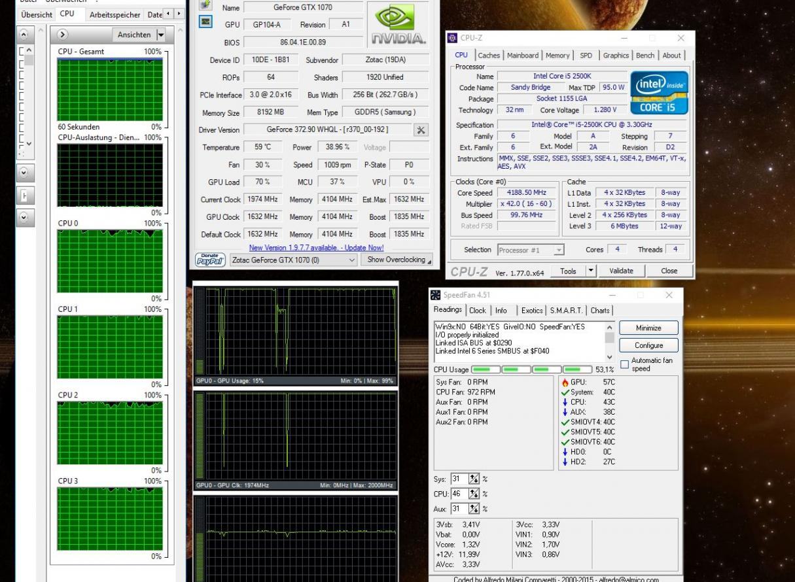
Task: Click the New Version available Update Now link
Action: (x=316, y=248)
